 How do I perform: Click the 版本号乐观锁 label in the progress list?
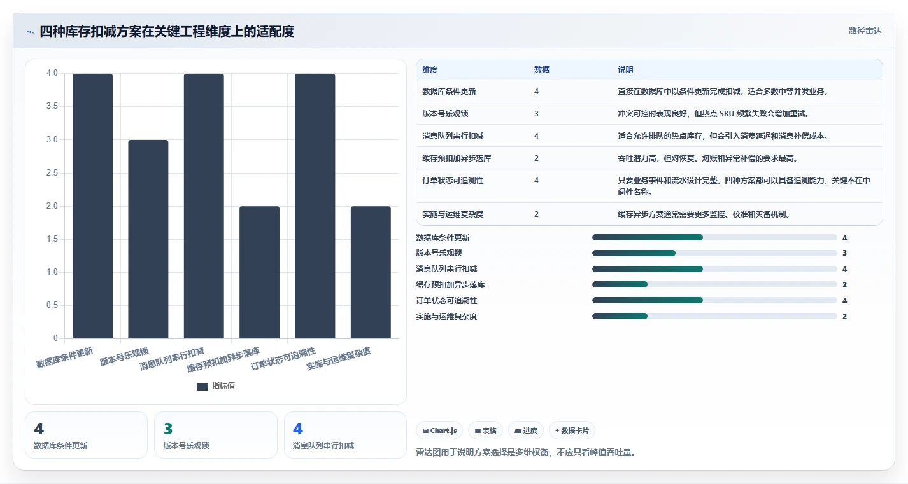point(439,253)
